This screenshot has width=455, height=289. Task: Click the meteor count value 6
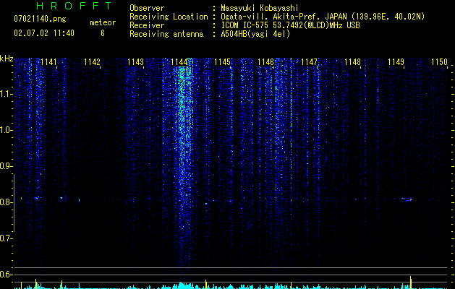(103, 33)
